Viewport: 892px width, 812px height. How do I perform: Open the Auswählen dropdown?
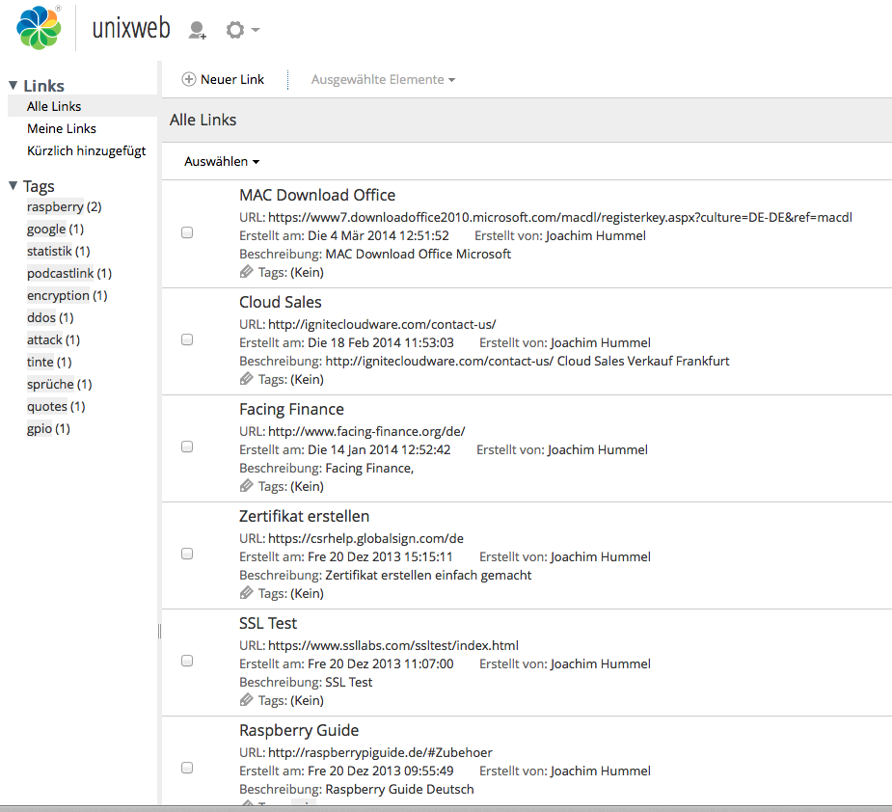coord(222,162)
